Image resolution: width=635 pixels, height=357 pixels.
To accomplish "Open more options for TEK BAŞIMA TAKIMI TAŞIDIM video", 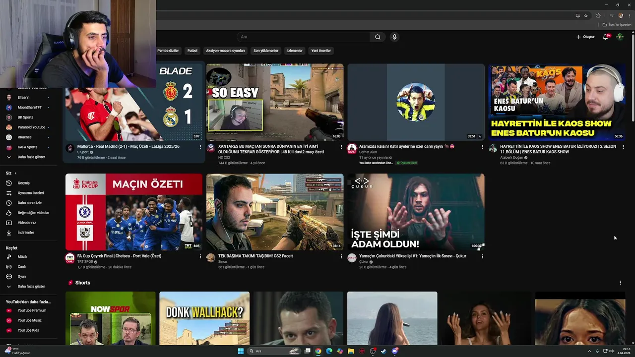I will [341, 256].
